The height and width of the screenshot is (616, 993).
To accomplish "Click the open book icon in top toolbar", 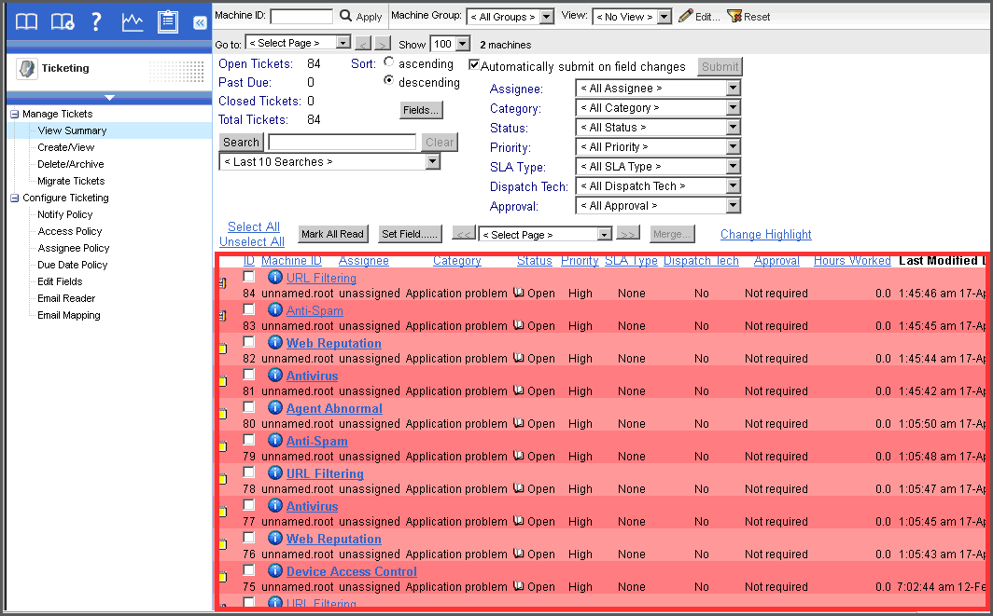I will coord(27,22).
